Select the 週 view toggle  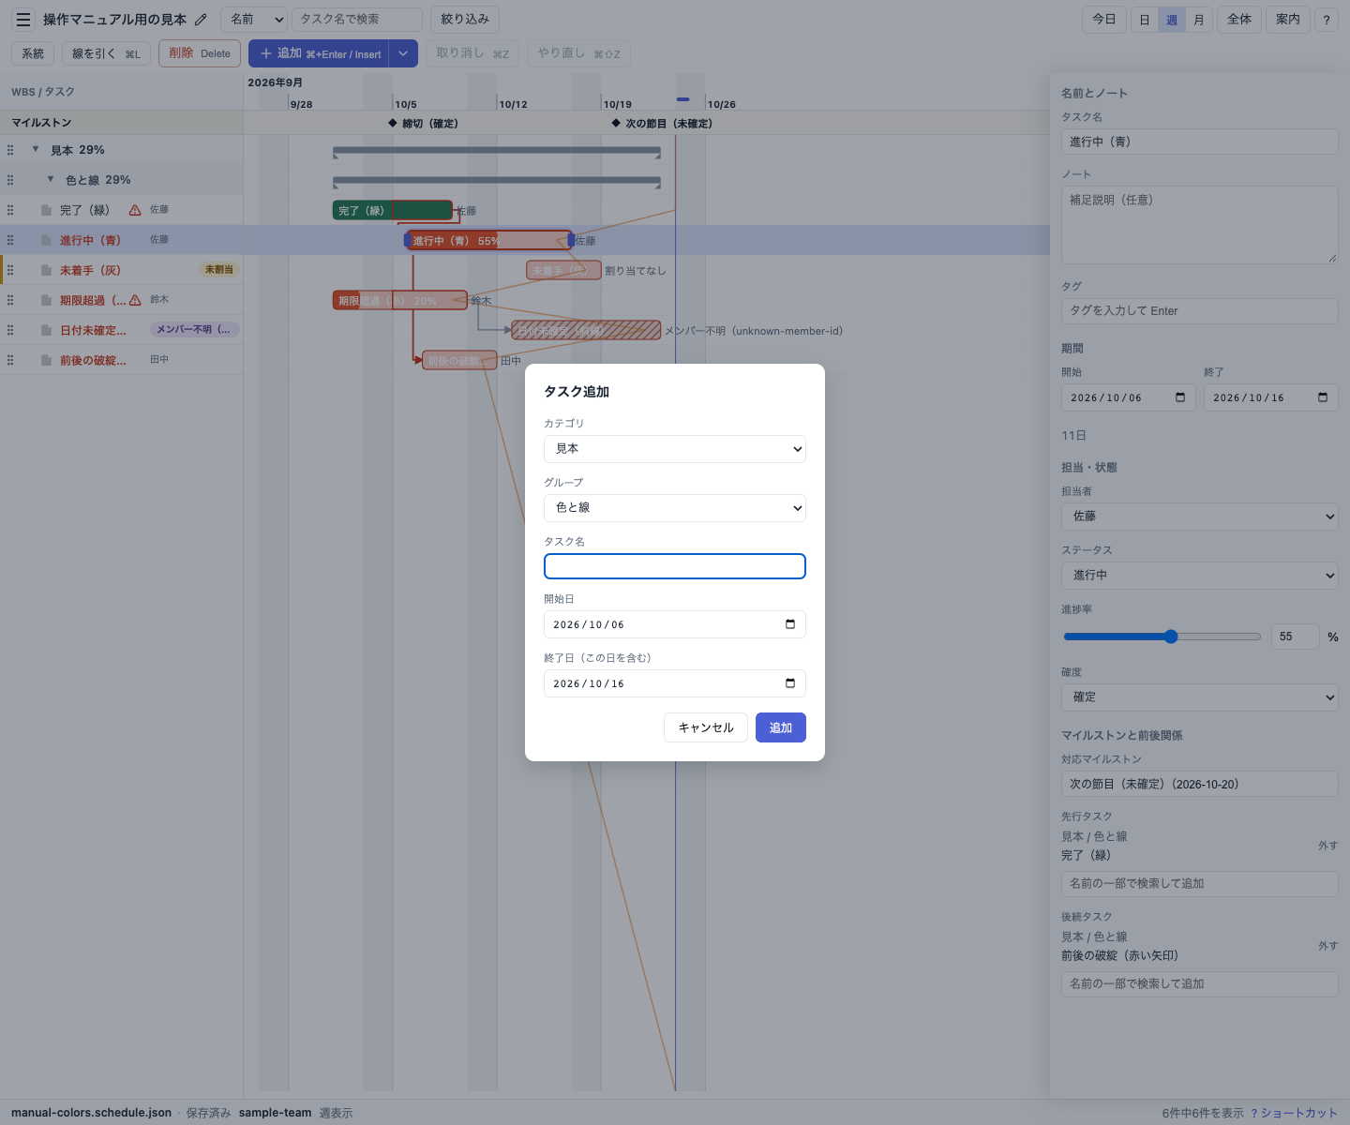1172,20
